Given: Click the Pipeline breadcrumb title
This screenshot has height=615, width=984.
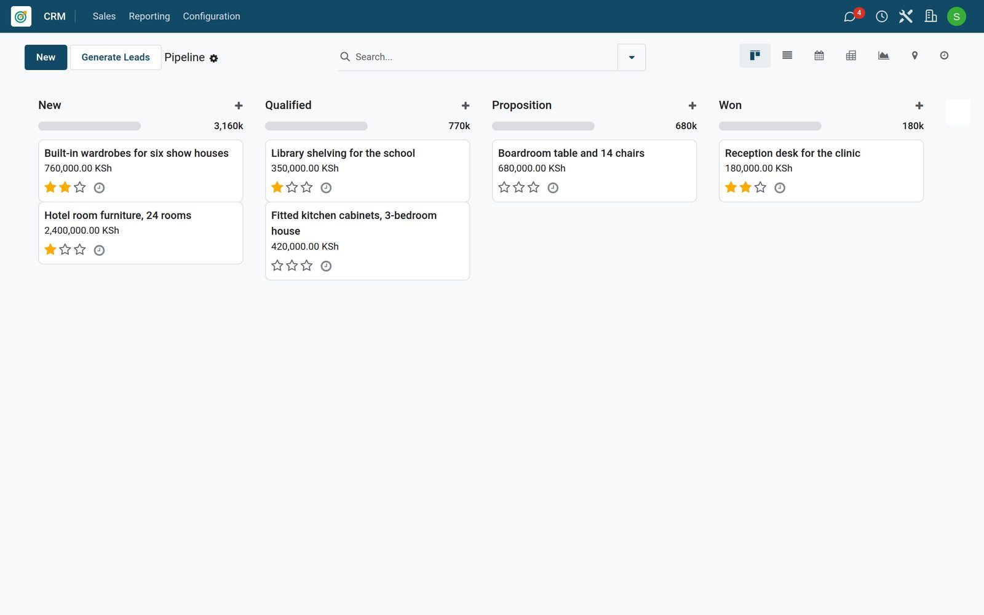Looking at the screenshot, I should pos(184,57).
